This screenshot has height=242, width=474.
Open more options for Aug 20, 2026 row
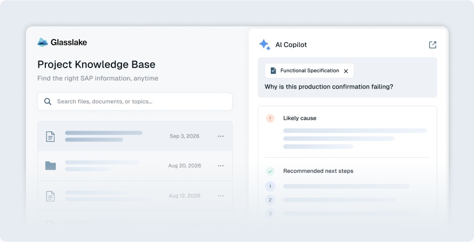click(x=221, y=166)
